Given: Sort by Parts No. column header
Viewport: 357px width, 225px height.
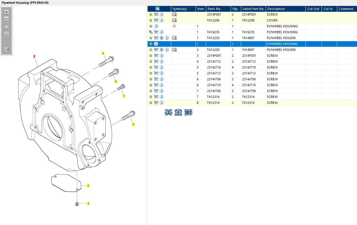Looking at the screenshot, I should 214,9.
